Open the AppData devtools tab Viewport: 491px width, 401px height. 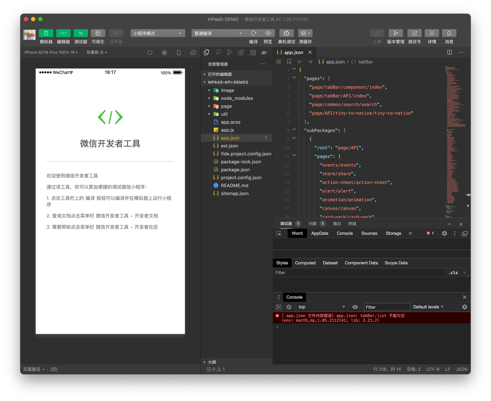(320, 233)
